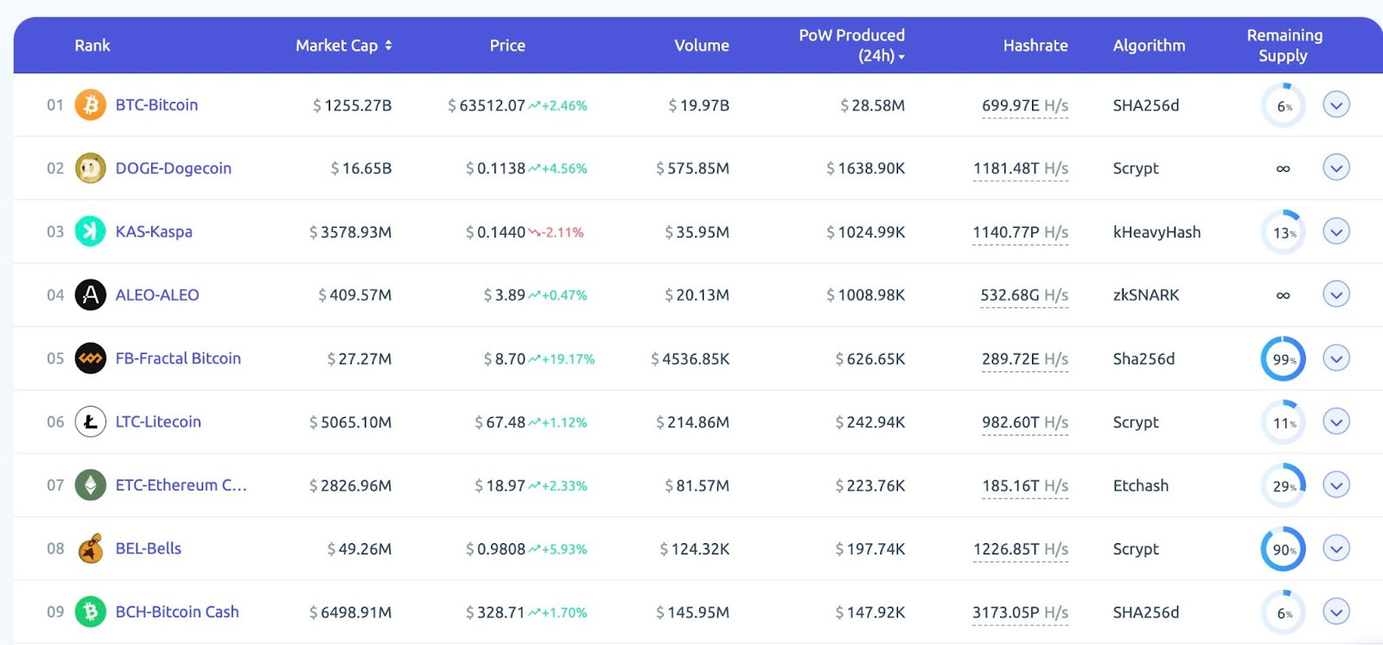Open the DOGE-Dogecoin link
Image resolution: width=1383 pixels, height=645 pixels.
point(174,168)
